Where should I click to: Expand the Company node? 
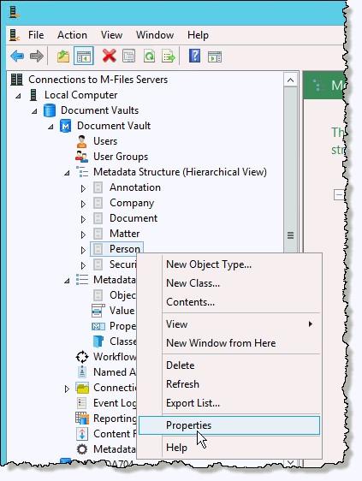(83, 204)
